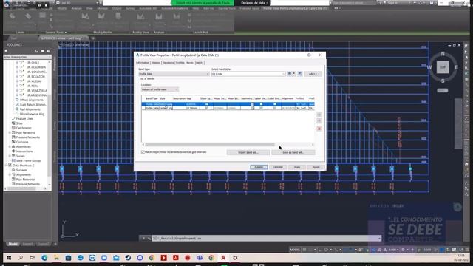Click the Toolspace home icon

click(x=6, y=51)
